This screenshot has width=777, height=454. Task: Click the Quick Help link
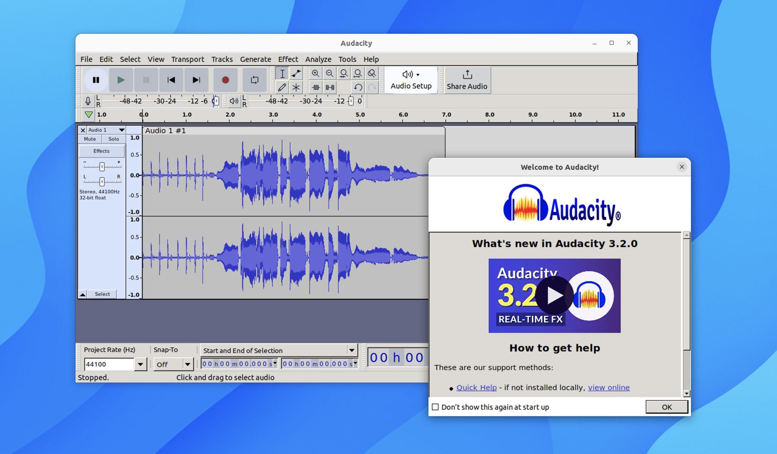pos(476,387)
